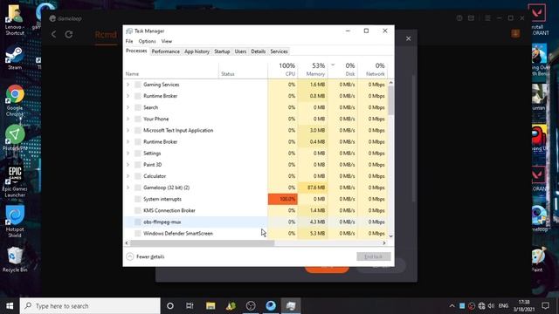Sort processes by Status column
This screenshot has height=314, width=559.
243,70
